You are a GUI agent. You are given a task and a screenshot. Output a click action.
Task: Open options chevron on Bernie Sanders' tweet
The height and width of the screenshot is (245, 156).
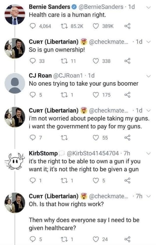[x=149, y=7]
